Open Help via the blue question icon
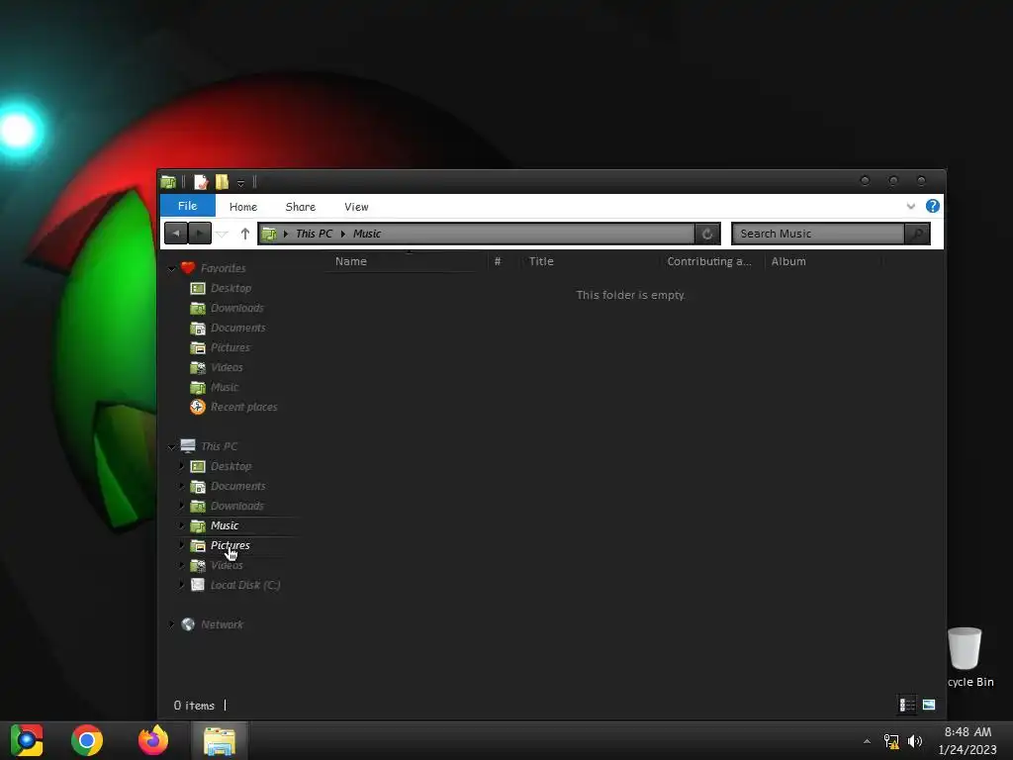The width and height of the screenshot is (1013, 760). [x=932, y=206]
